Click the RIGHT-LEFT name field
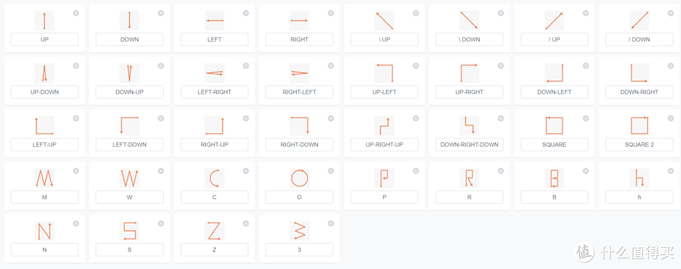Viewport: 681px width, 269px height. click(x=300, y=92)
